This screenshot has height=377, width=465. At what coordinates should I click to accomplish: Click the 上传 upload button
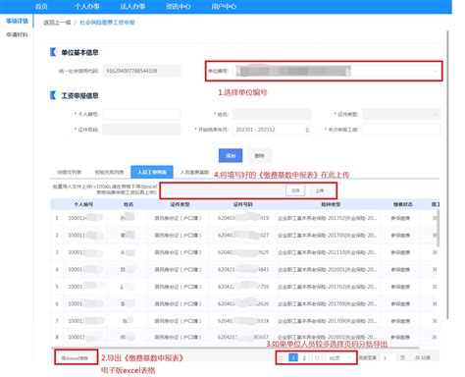320,190
